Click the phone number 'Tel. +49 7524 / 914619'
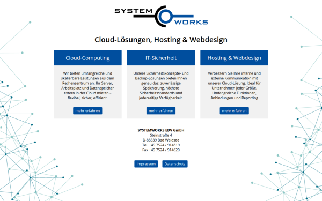Viewport: 322px width, 201px height. click(161, 145)
